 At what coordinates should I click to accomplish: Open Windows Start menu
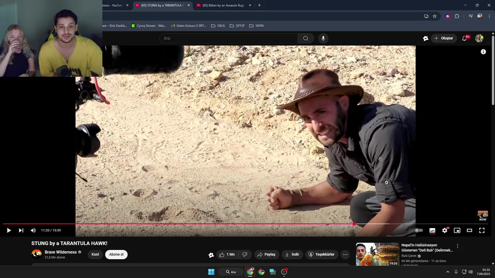click(x=211, y=272)
